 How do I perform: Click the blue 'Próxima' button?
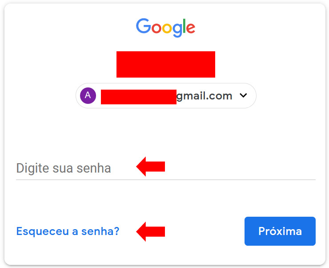(280, 231)
